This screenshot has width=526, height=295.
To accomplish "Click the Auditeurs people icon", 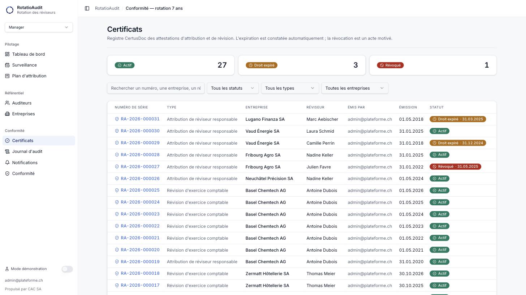I will coord(7,103).
